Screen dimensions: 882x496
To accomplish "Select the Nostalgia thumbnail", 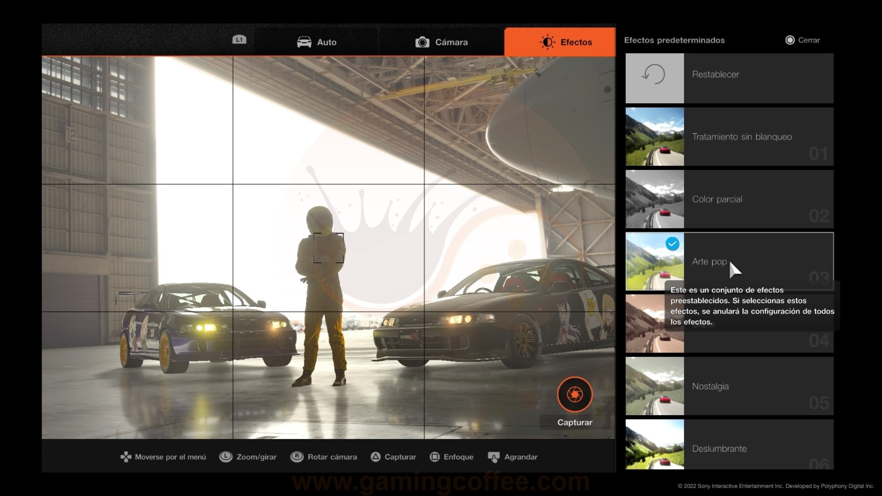I will click(x=655, y=386).
